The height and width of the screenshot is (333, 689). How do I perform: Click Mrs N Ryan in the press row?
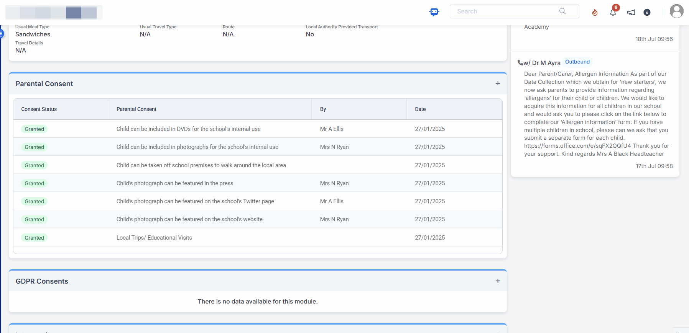point(334,183)
